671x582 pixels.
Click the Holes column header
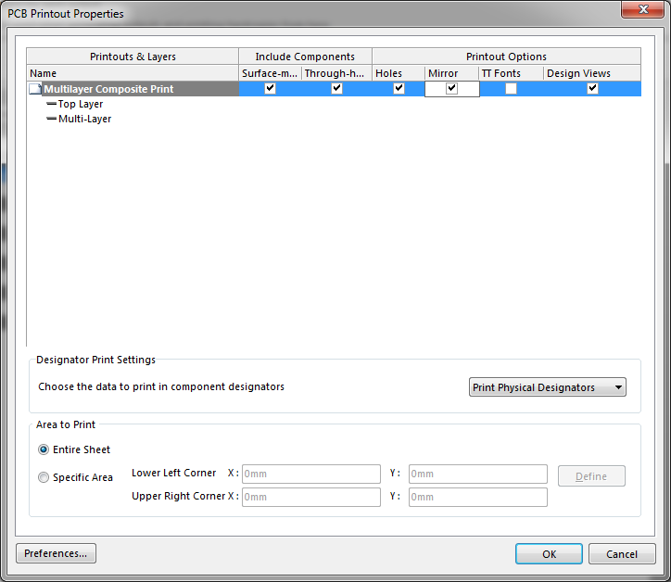399,73
